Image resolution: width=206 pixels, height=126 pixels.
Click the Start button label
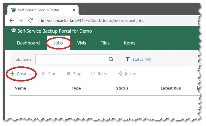coord(52,74)
